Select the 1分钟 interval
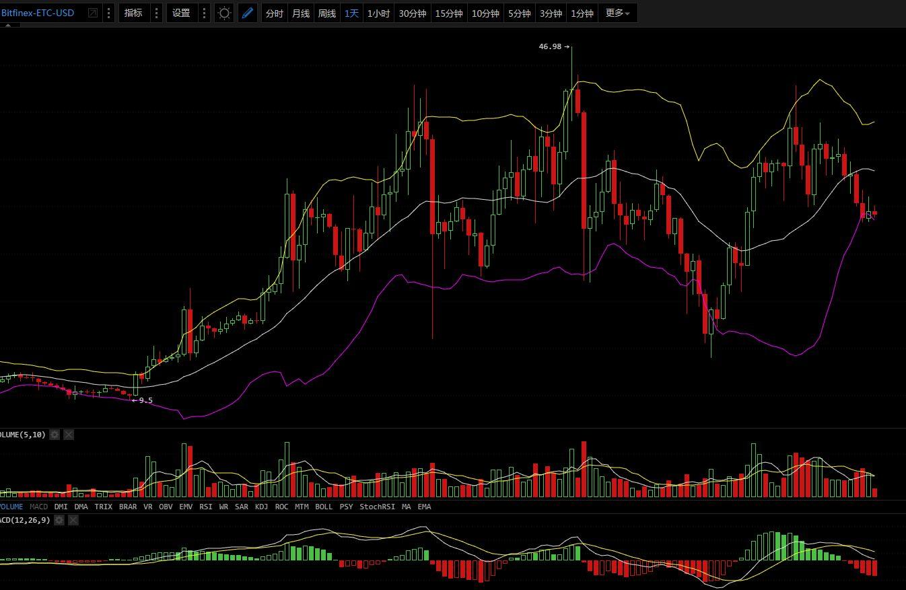906x590 pixels. point(582,13)
